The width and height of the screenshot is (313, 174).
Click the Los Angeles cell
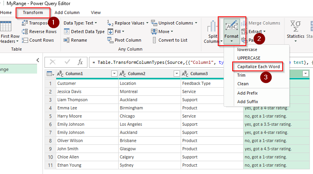point(150,124)
